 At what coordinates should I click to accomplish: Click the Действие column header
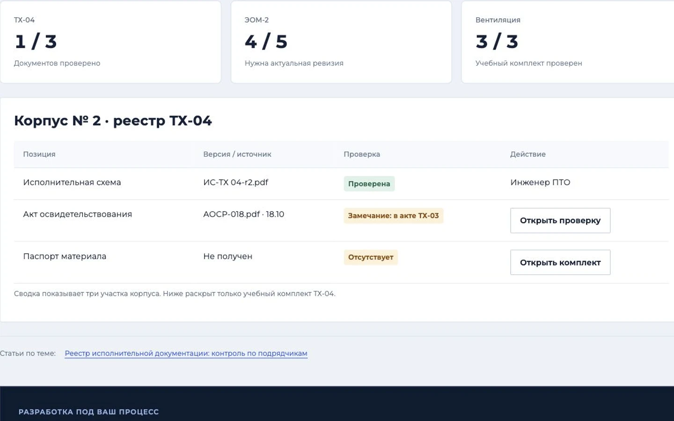tap(528, 154)
